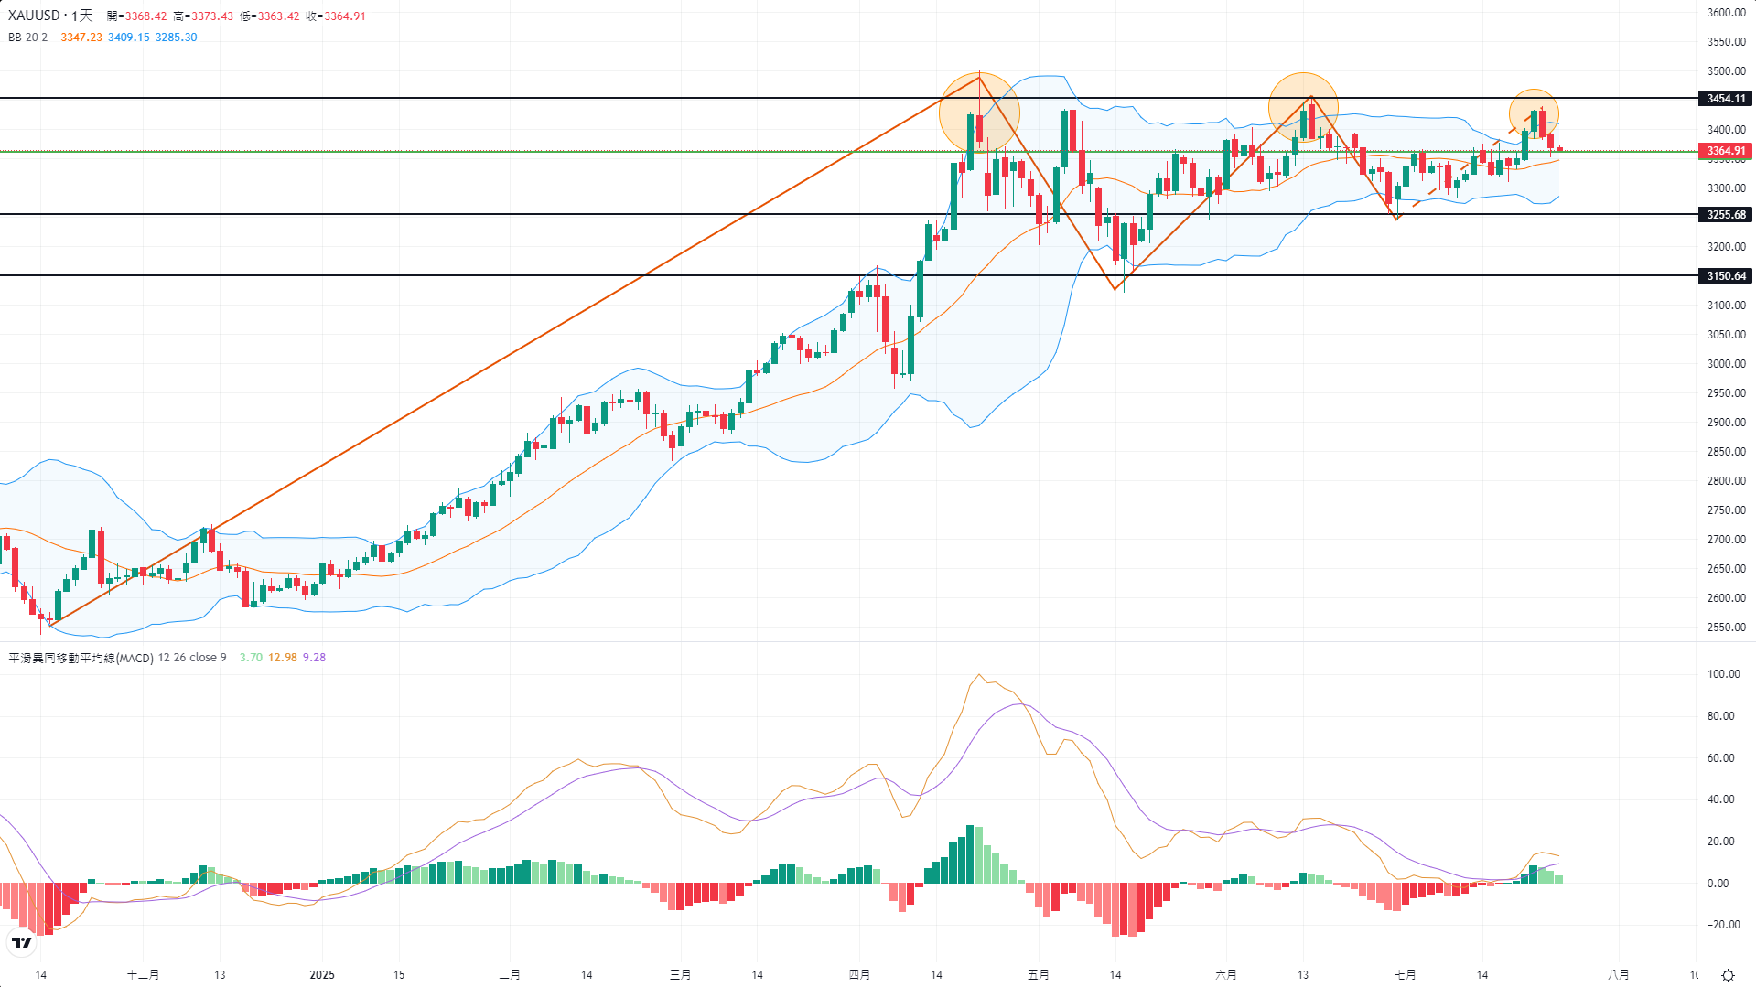Screen dimensions: 1756x987
Task: Click the red current price label 3364.91
Action: (x=1726, y=151)
